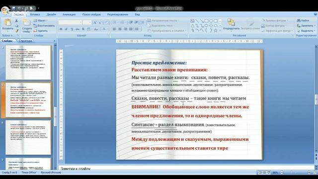318x179 pixels.
Task: Select the Text Box shape icon
Action: (x=192, y=21)
